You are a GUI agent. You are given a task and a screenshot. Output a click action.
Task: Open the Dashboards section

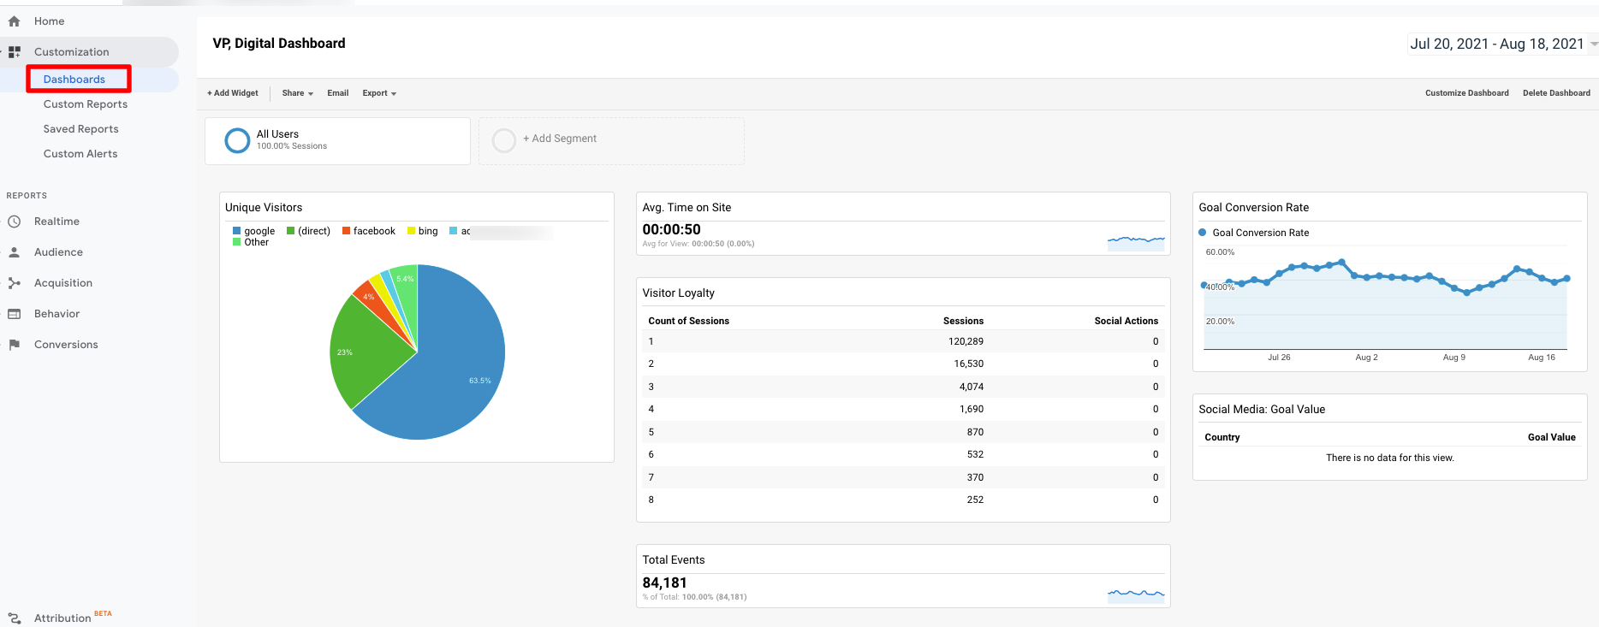click(74, 80)
